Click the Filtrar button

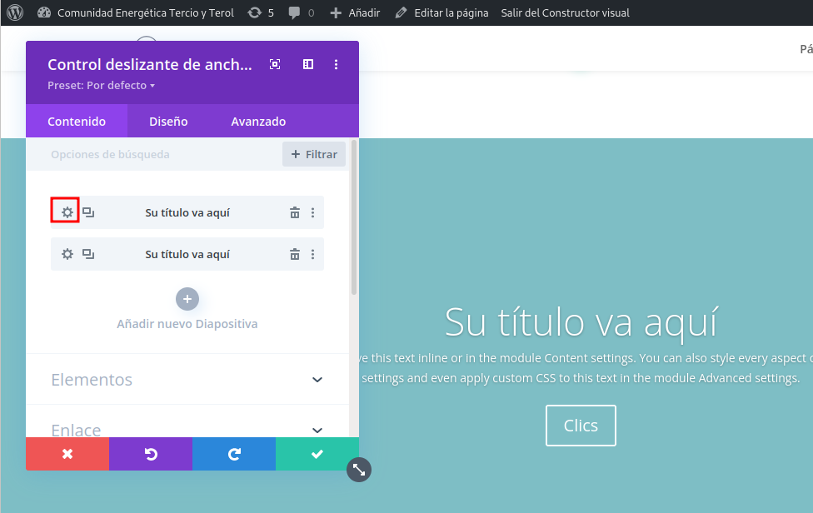click(x=314, y=154)
